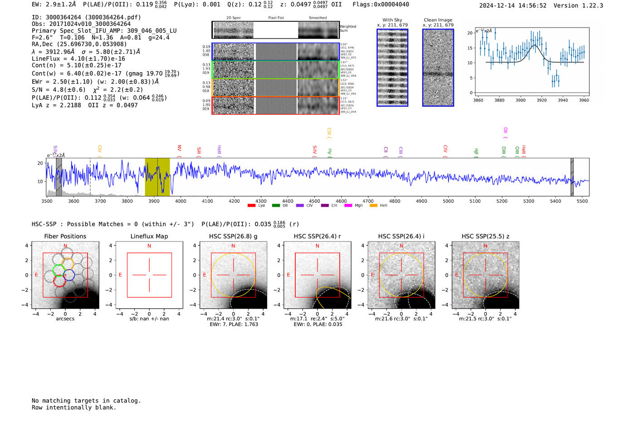Click the RA,Dec coordinates line
635x432 pixels.
click(79, 44)
